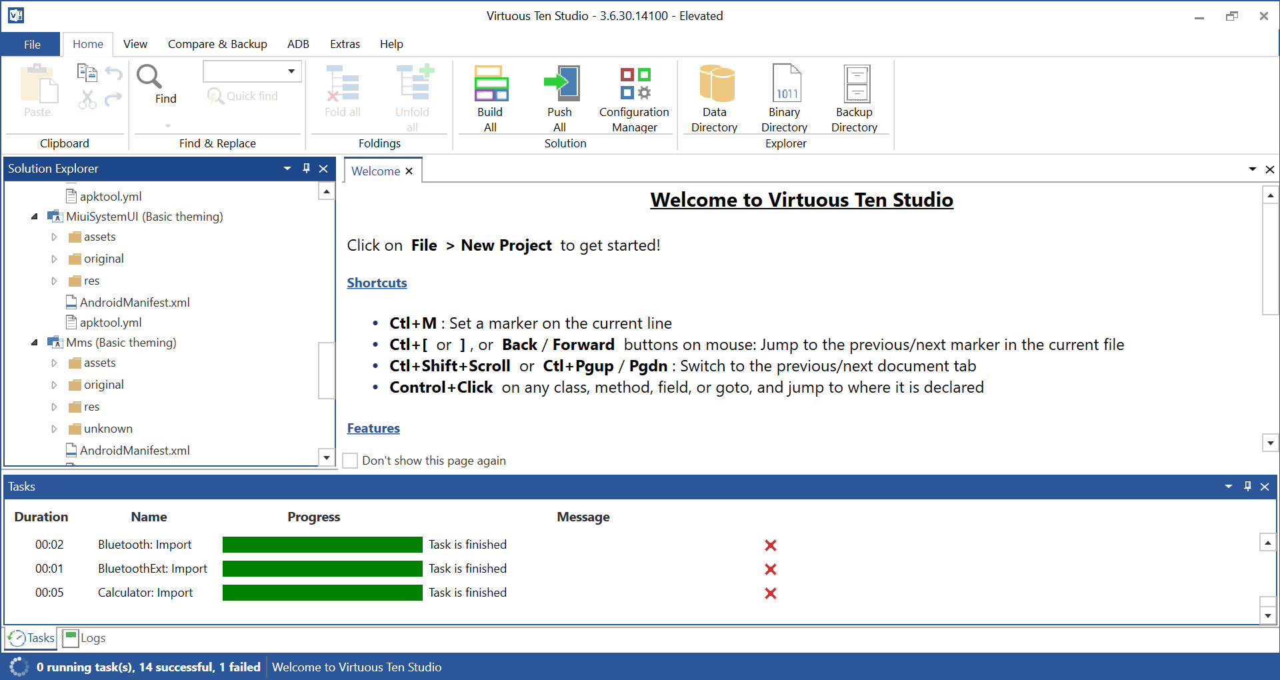
Task: Expand the original folder under MiuiSystemUI
Action: pyautogui.click(x=55, y=259)
